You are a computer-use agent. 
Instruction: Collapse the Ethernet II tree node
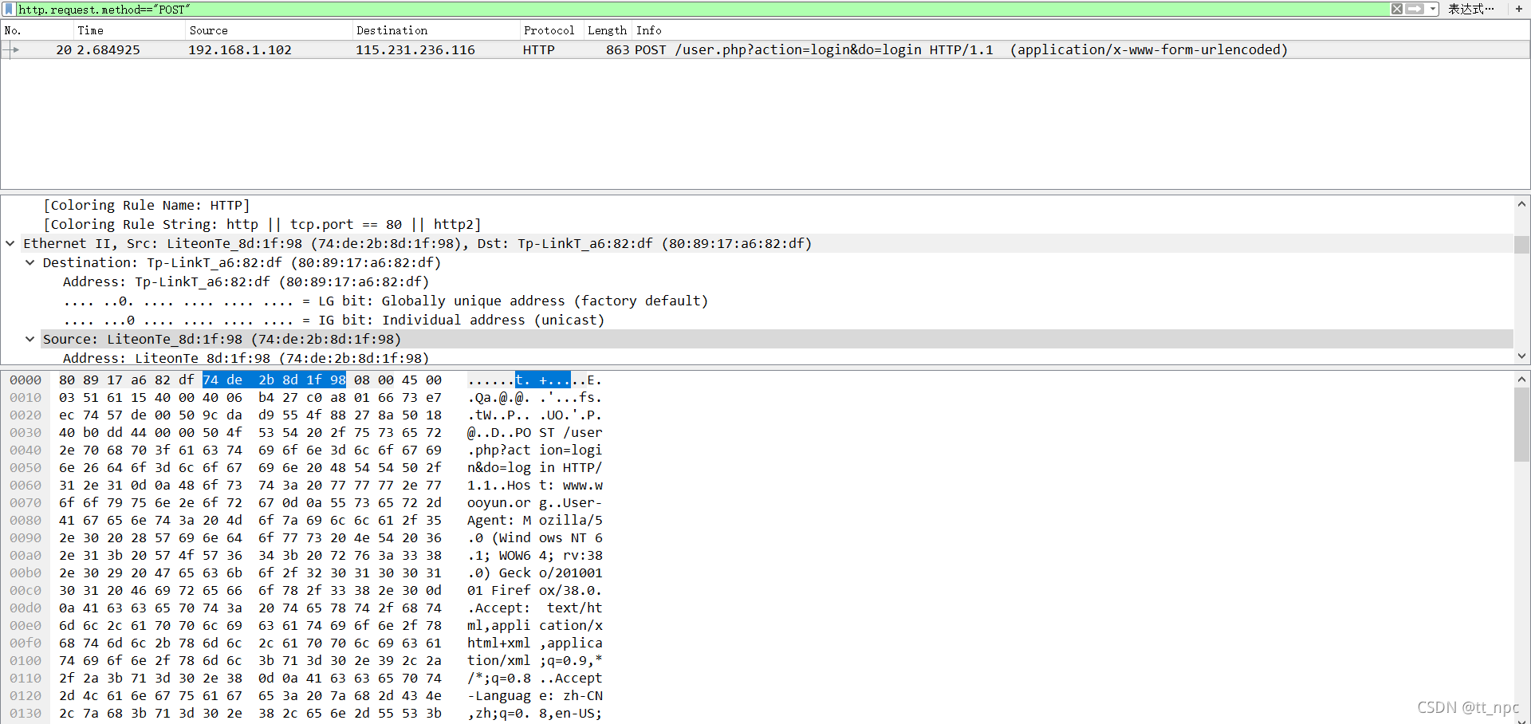pyautogui.click(x=10, y=244)
